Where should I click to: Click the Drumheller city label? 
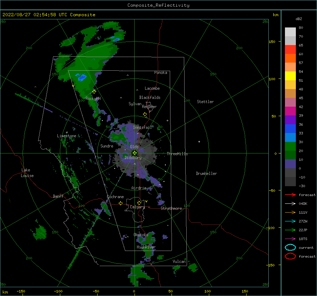coord(206,174)
